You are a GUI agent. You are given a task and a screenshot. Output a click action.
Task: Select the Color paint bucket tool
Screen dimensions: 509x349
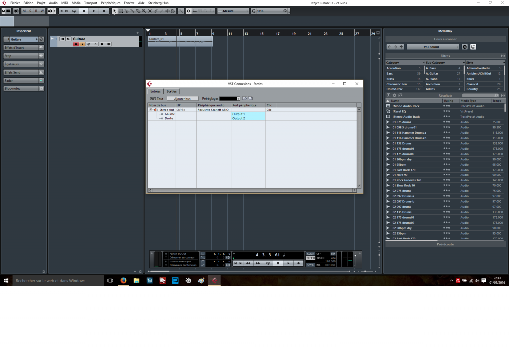pyautogui.click(x=173, y=11)
